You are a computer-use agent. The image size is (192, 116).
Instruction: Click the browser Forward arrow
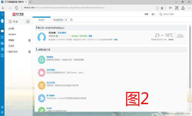10,8
